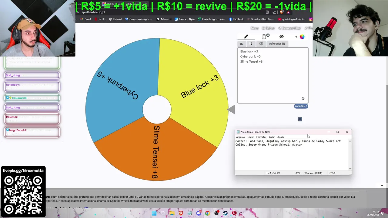Open the Hotmail bookmark

115,19
